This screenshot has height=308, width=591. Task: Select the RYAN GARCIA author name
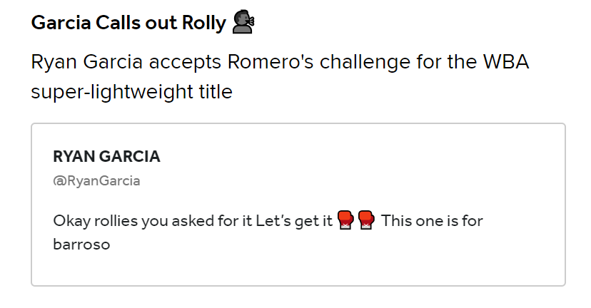click(106, 156)
